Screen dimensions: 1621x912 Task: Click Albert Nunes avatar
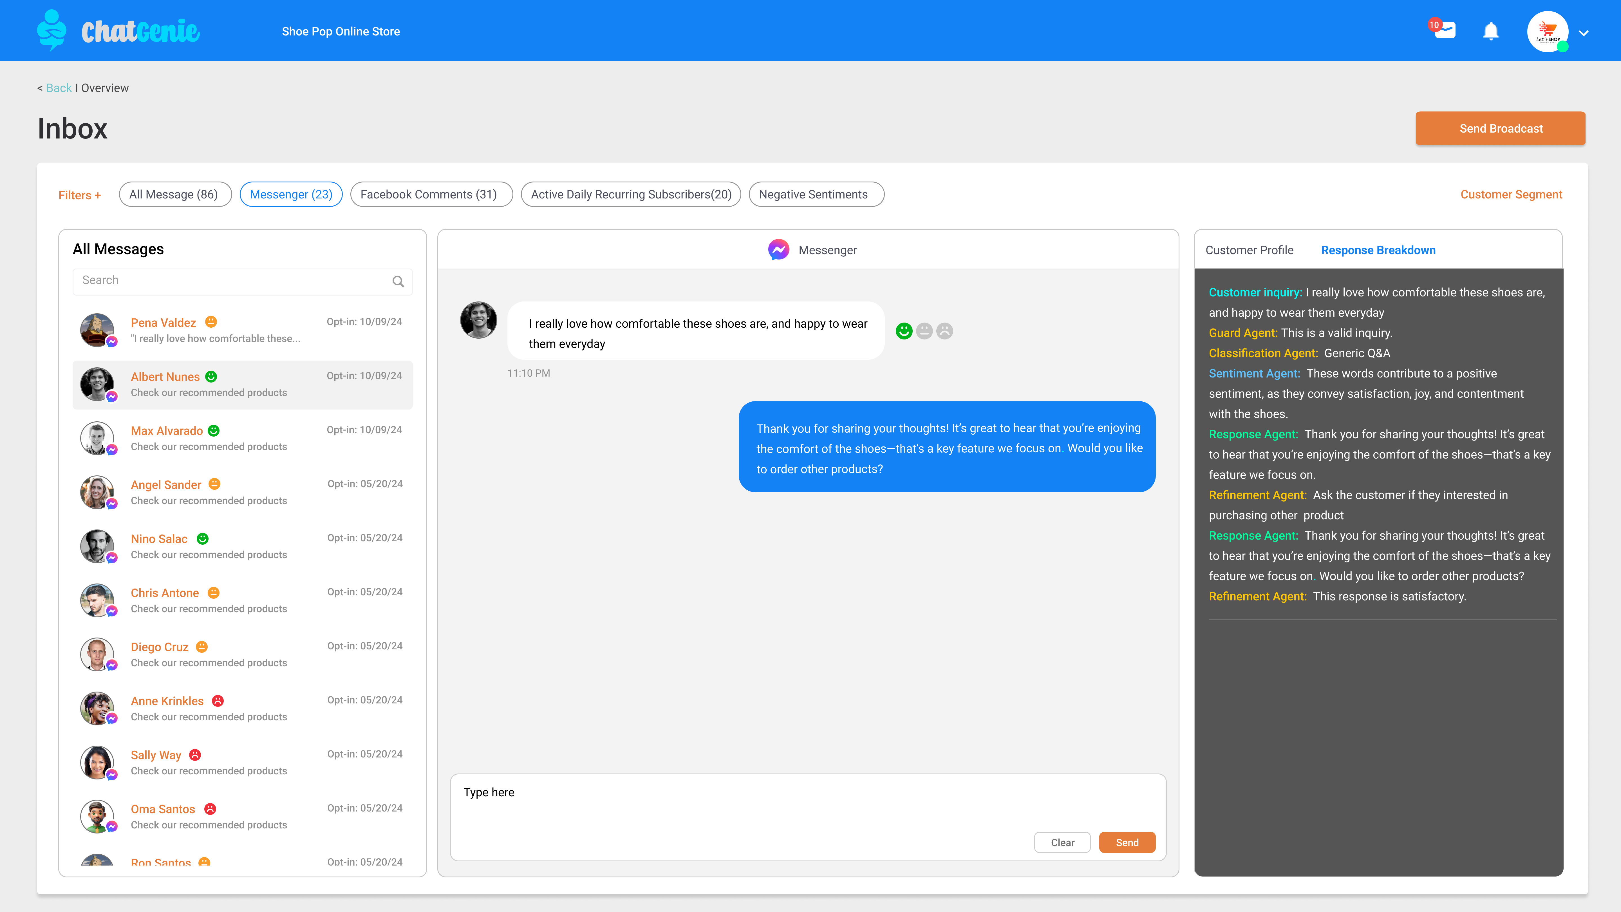click(97, 384)
